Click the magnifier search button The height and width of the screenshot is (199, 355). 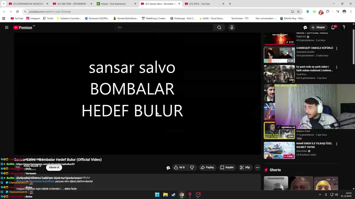click(219, 27)
